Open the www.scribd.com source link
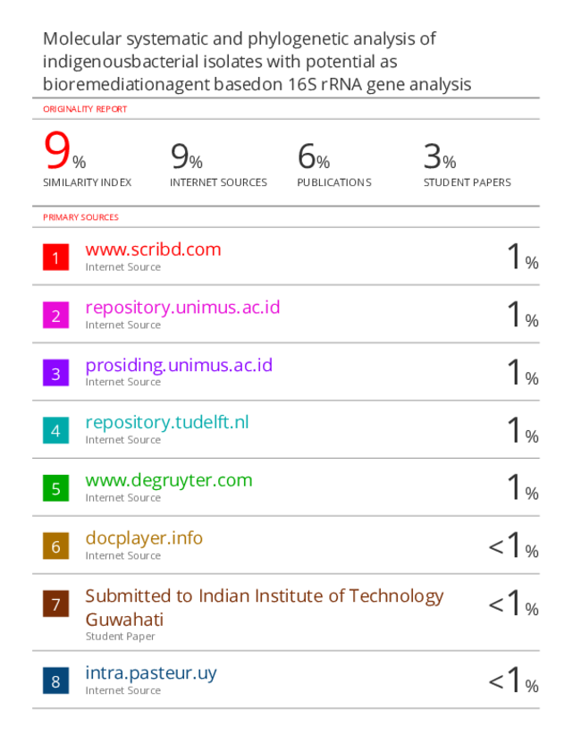581x752 pixels. pos(154,249)
